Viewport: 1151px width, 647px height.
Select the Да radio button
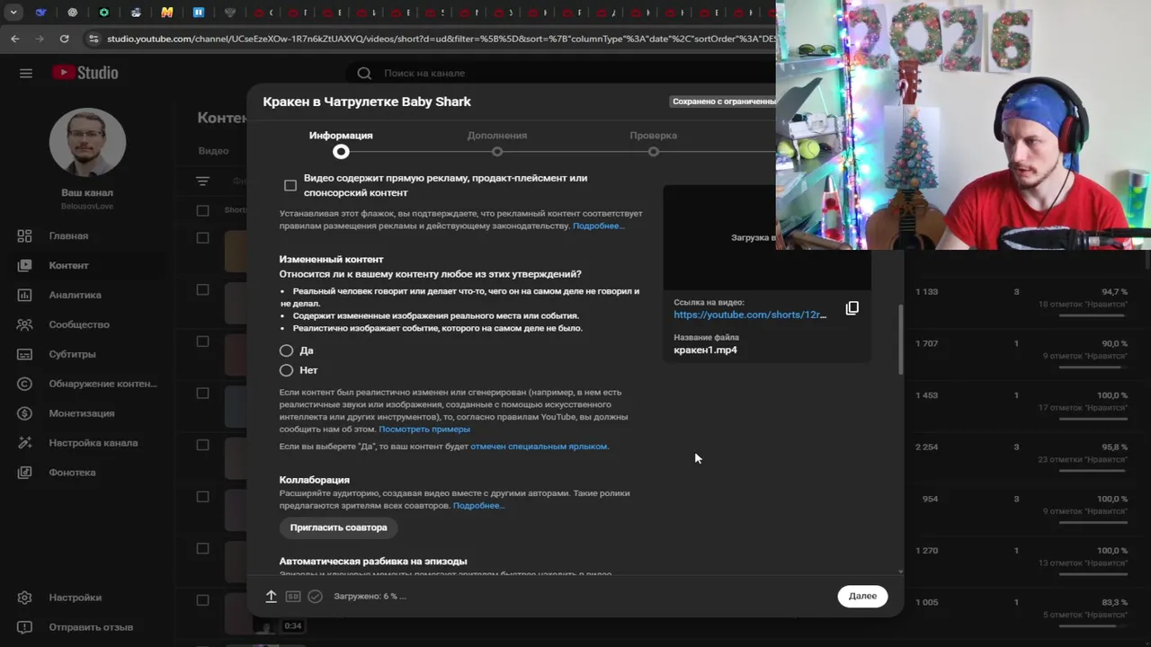pos(286,350)
